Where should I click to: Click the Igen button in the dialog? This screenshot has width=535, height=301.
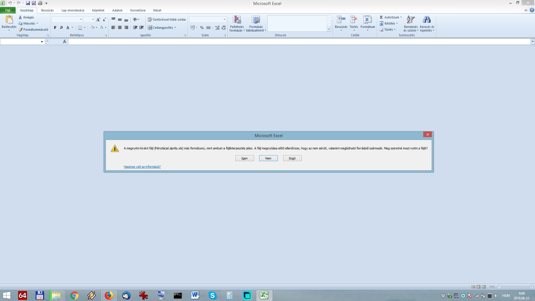click(x=244, y=158)
